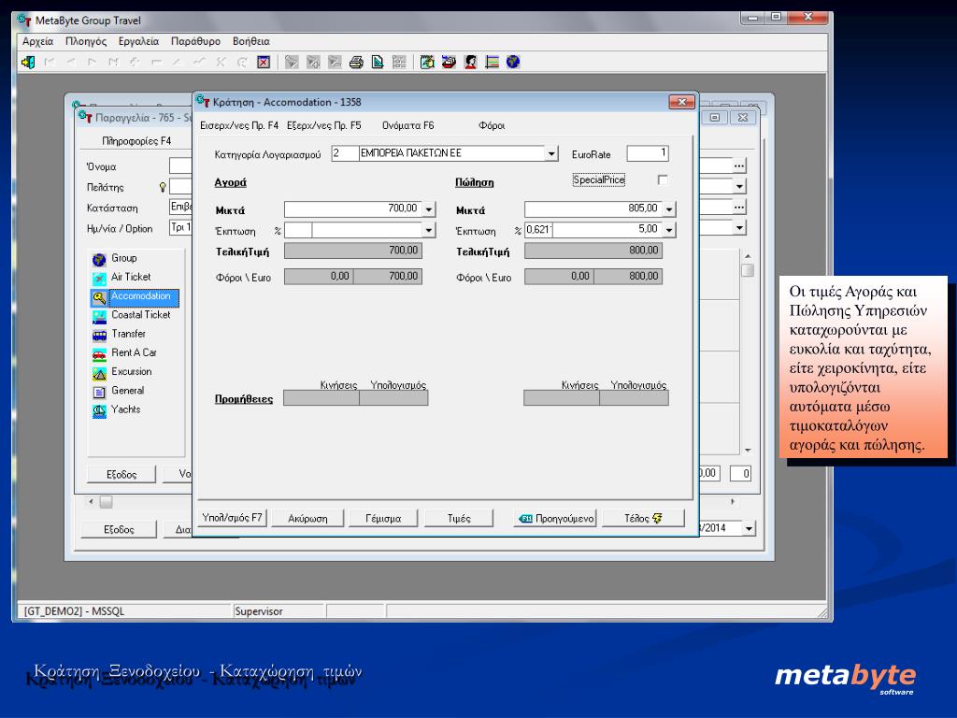Open Ημ/νία Option dropdown in Παραγγελία window
The width and height of the screenshot is (957, 718).
[x=739, y=228]
